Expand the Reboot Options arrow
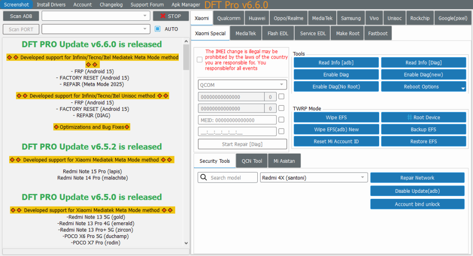This screenshot has width=473, height=256. [x=463, y=88]
